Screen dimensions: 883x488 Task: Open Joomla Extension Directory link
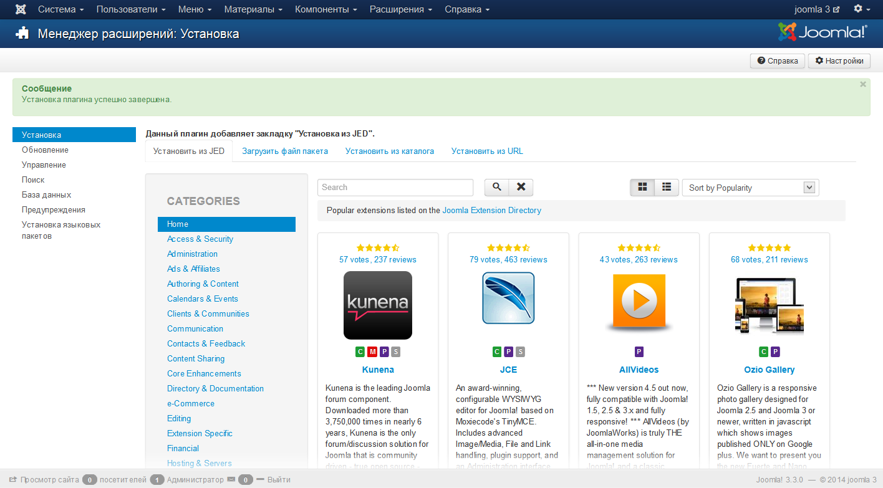point(491,211)
